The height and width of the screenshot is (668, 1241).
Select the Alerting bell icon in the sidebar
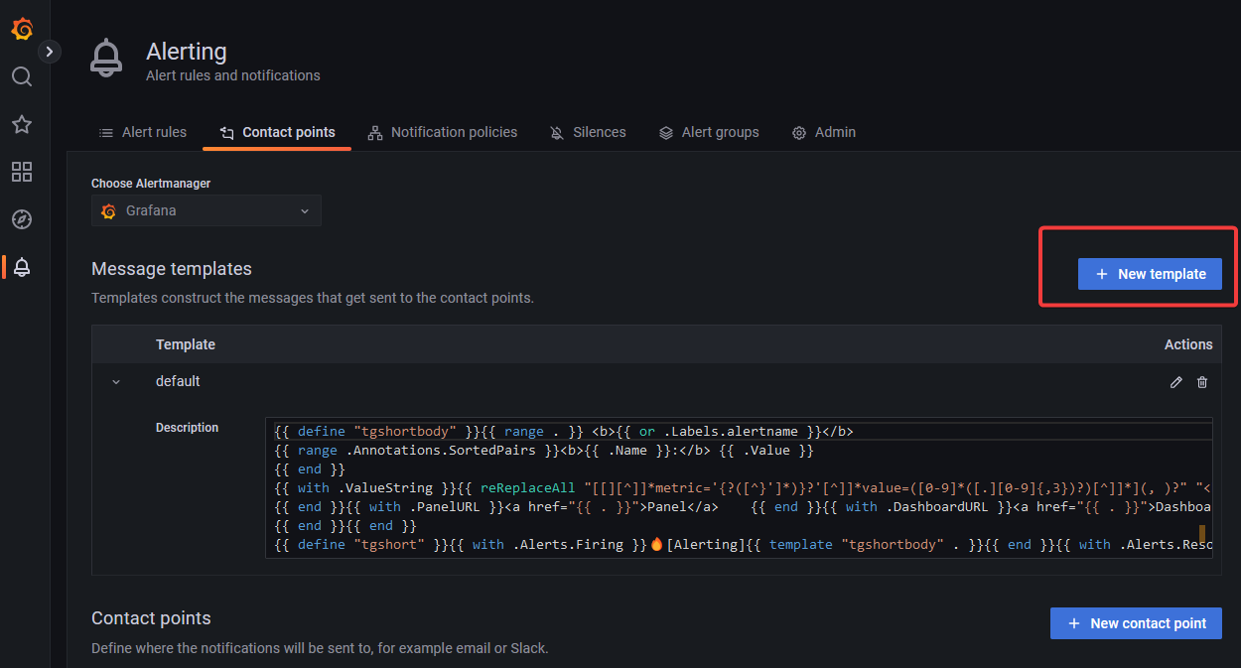click(x=21, y=267)
